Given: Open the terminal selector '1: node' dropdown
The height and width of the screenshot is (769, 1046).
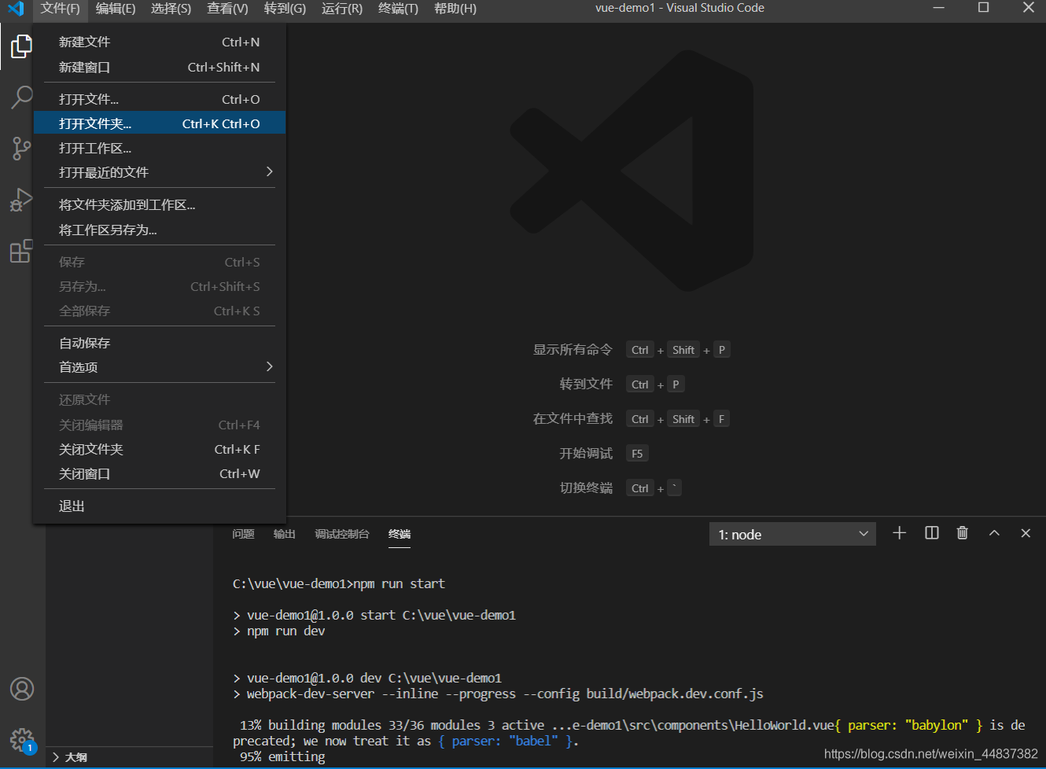Looking at the screenshot, I should click(792, 534).
